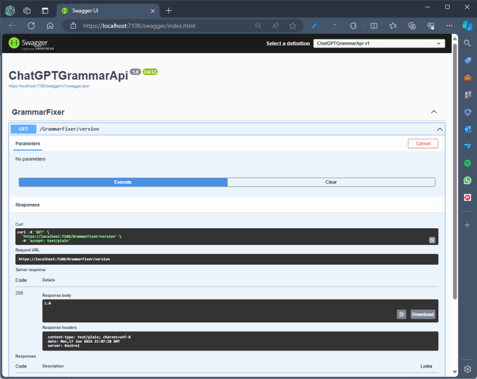477x379 pixels.
Task: Go to the browser home page
Action: pyautogui.click(x=50, y=26)
